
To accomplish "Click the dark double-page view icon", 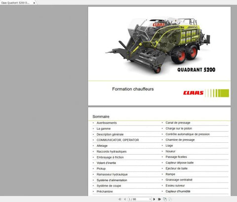I will 165,199.
